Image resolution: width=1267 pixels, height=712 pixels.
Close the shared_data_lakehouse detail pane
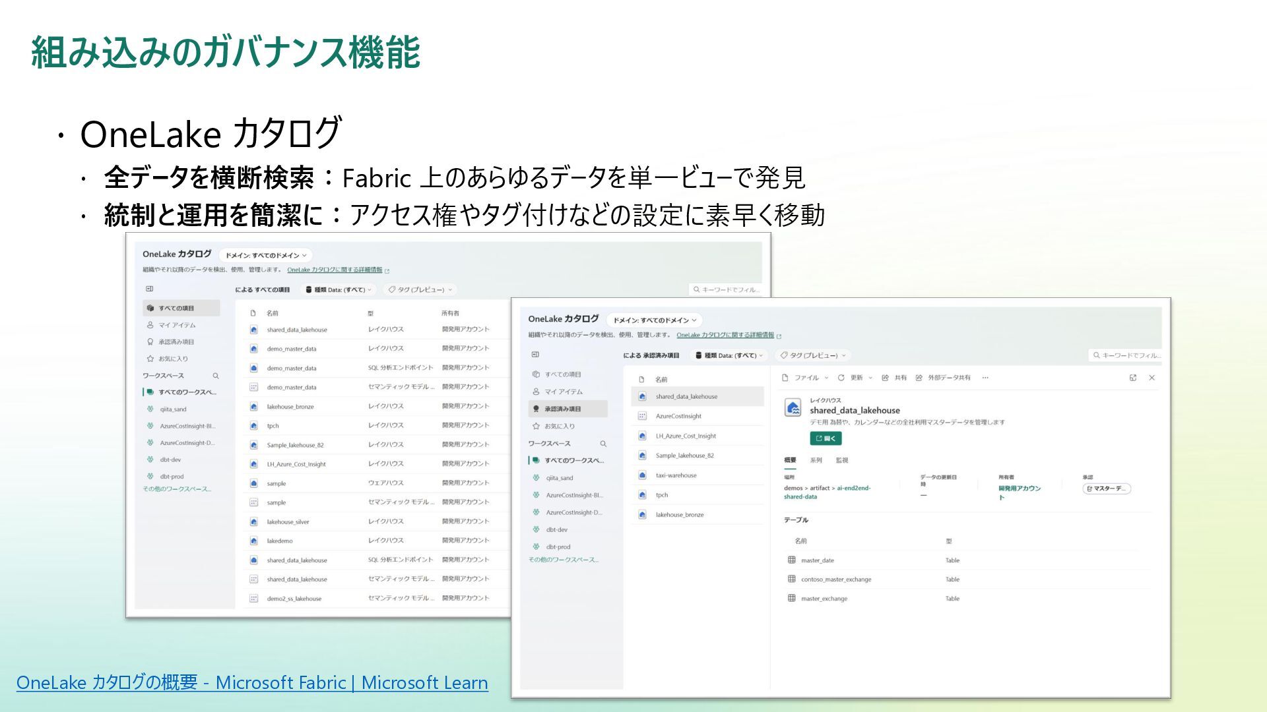coord(1152,378)
